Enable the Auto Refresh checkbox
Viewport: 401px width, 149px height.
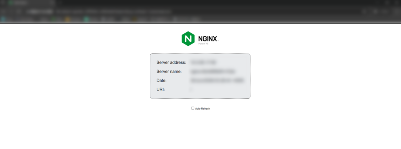192,108
